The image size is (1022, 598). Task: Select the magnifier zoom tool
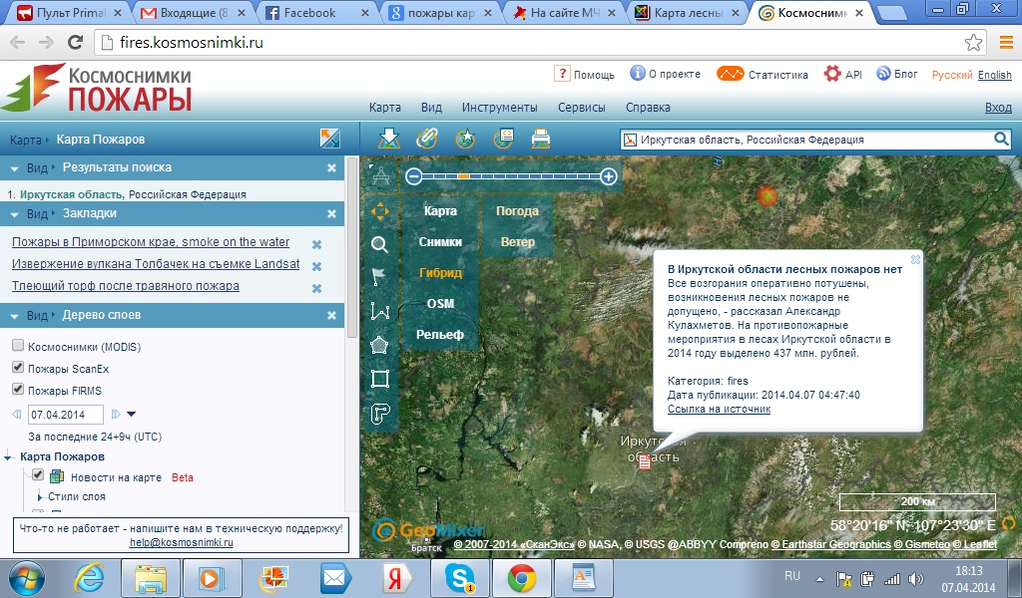tap(379, 245)
